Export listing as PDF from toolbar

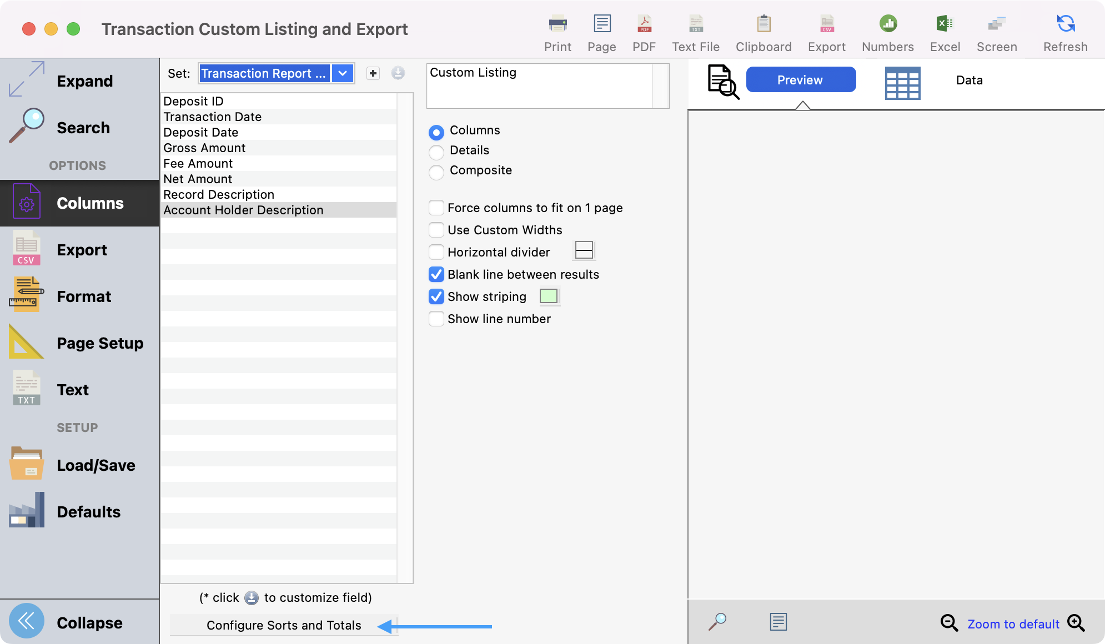(x=644, y=24)
